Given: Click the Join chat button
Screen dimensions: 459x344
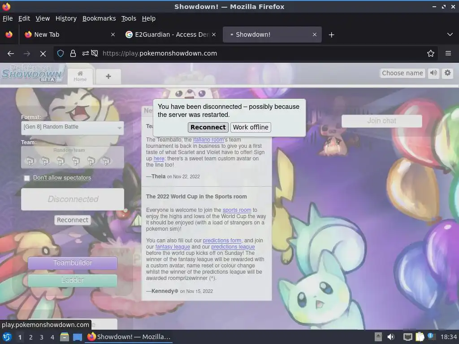Looking at the screenshot, I should tap(382, 121).
